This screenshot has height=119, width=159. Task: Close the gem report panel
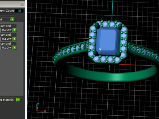coord(22,4)
